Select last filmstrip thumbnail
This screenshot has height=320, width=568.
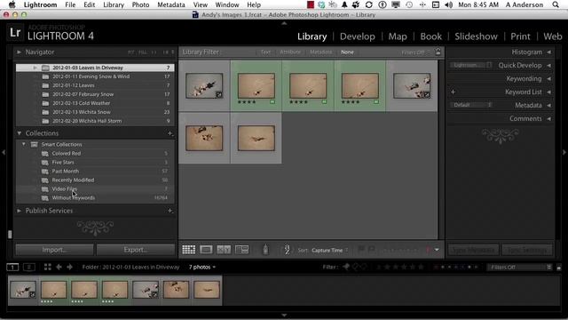click(207, 290)
